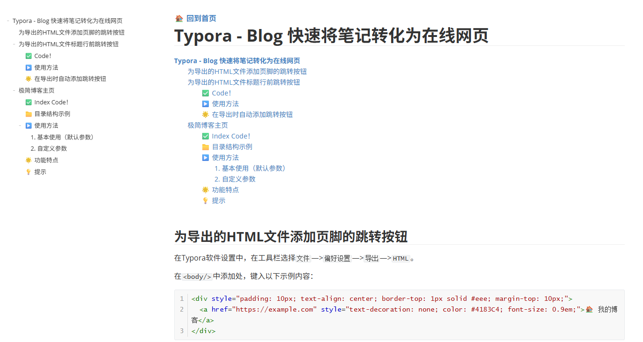Jump to 为导出的HTML文件添加页脚的跳转按钮 in page contents
The height and width of the screenshot is (342, 643).
[247, 72]
